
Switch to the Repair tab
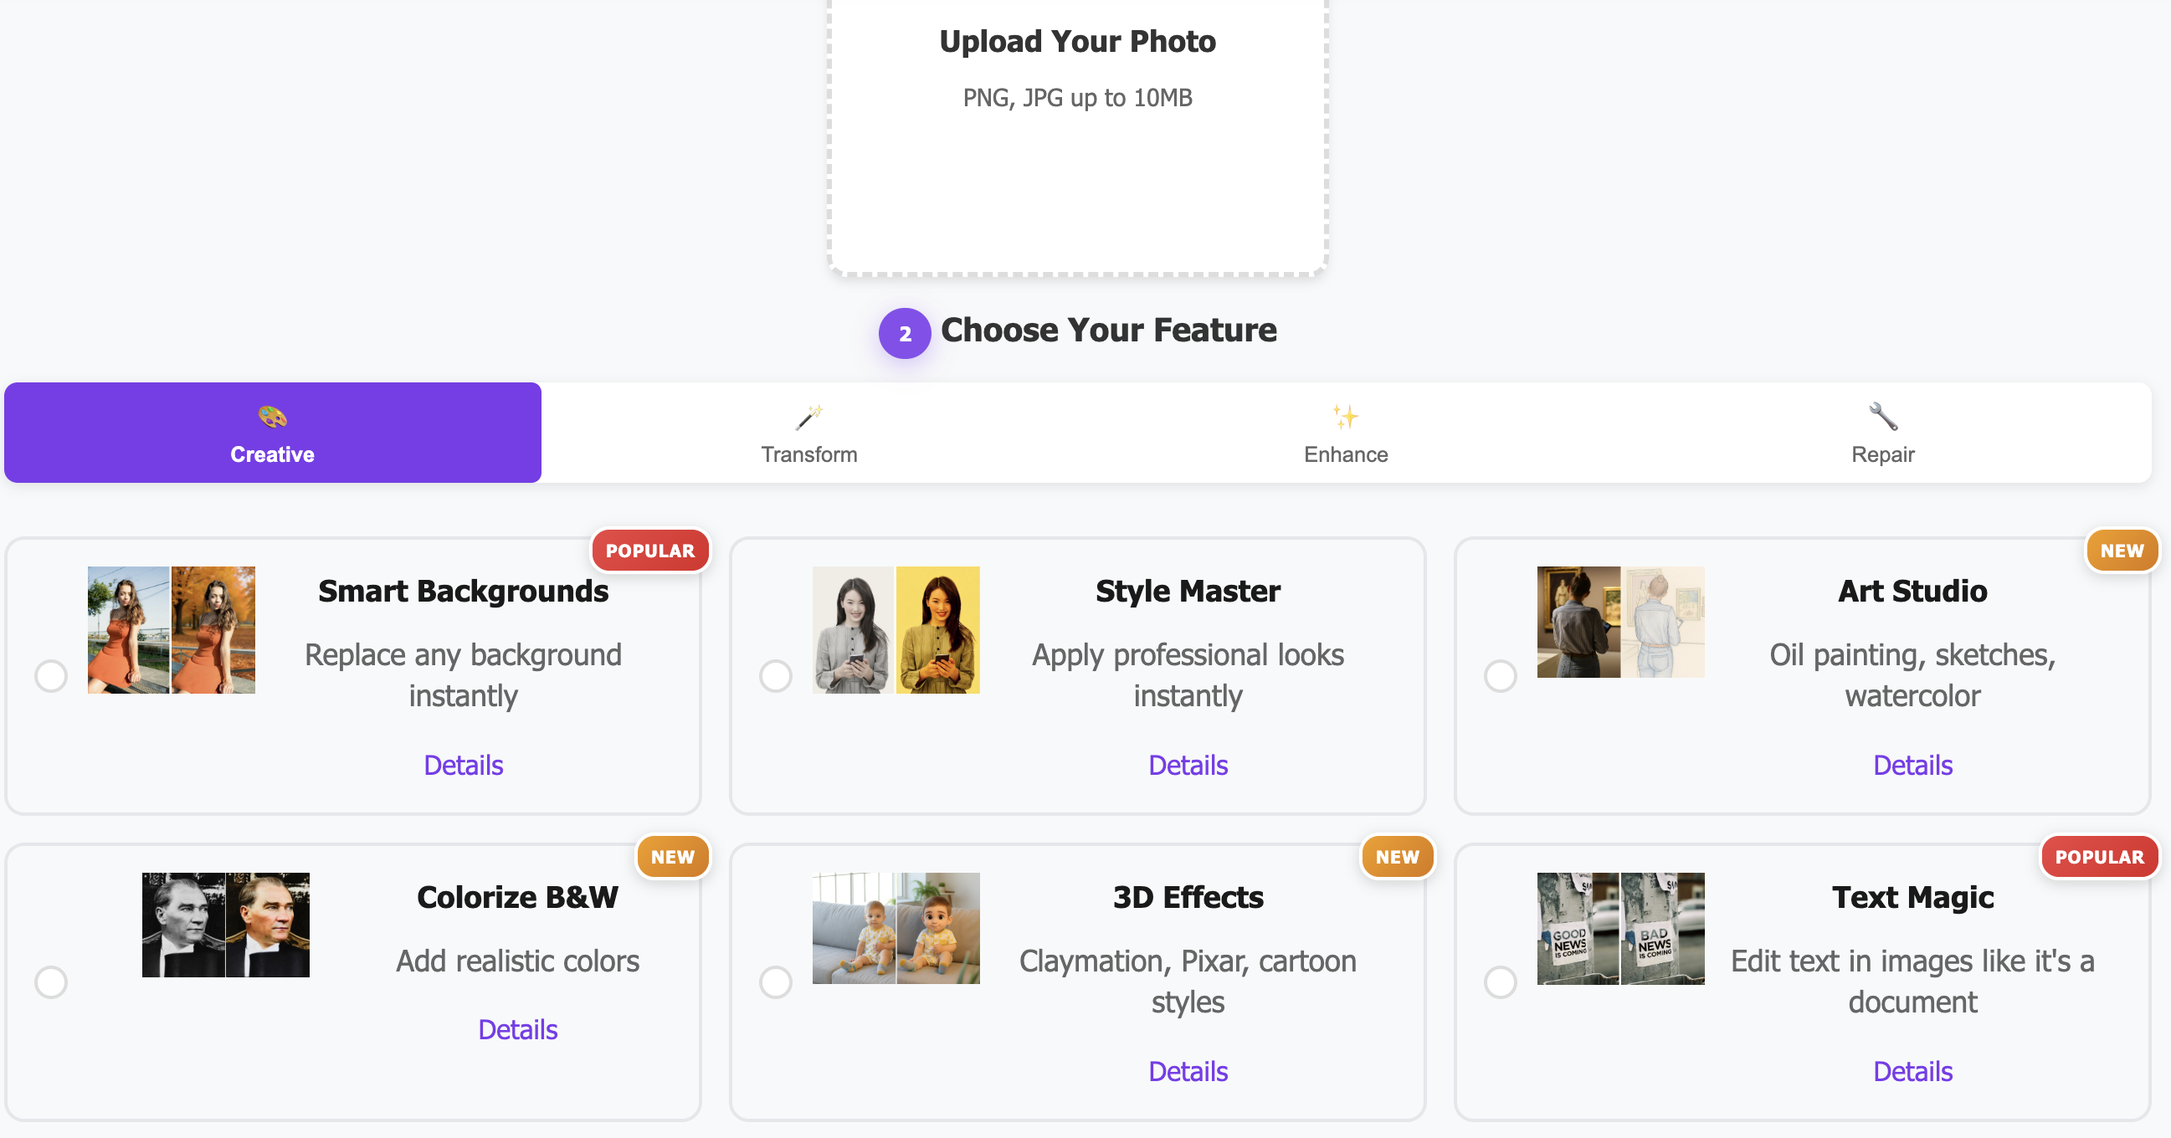click(x=1883, y=433)
